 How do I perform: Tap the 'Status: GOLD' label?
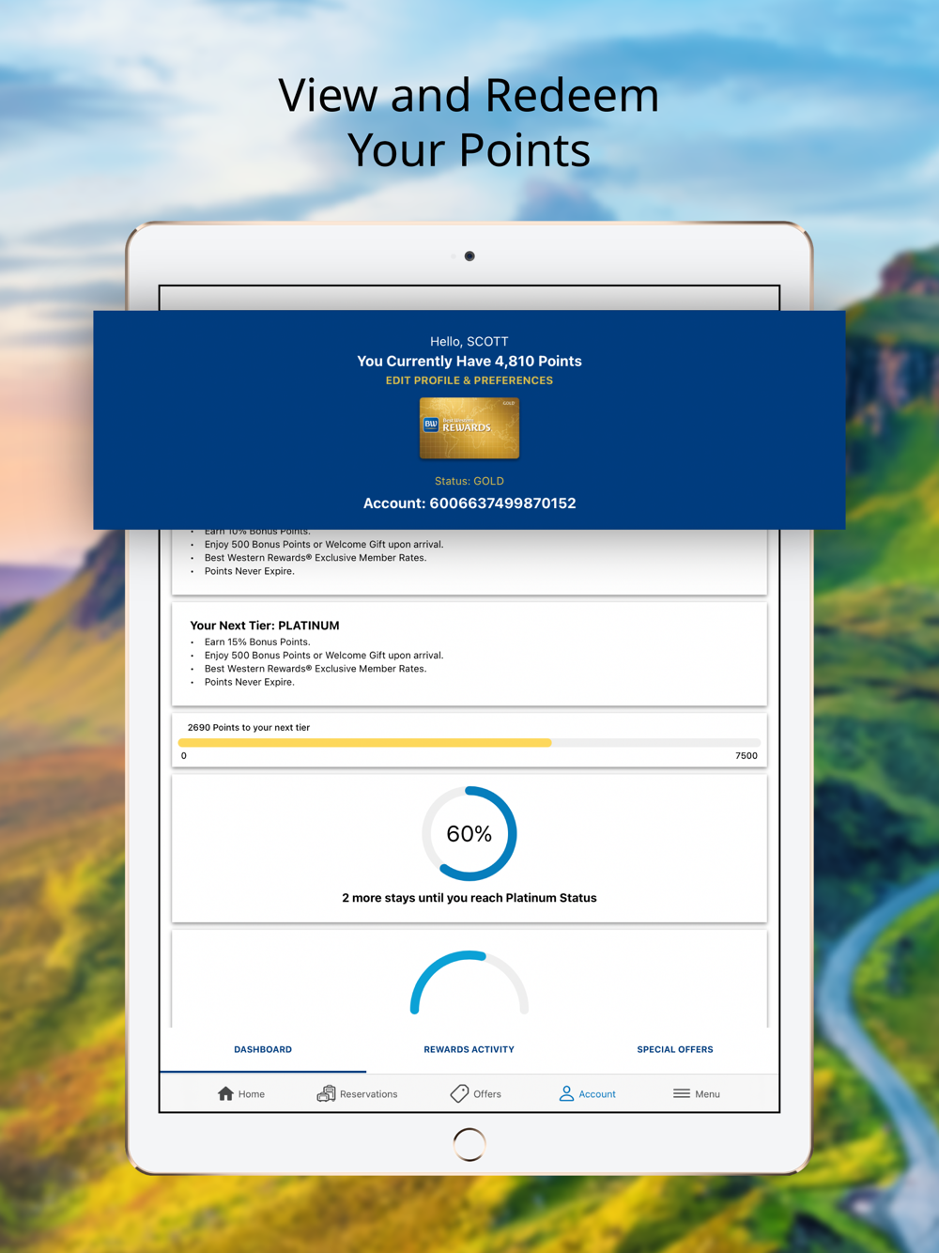[x=469, y=481]
